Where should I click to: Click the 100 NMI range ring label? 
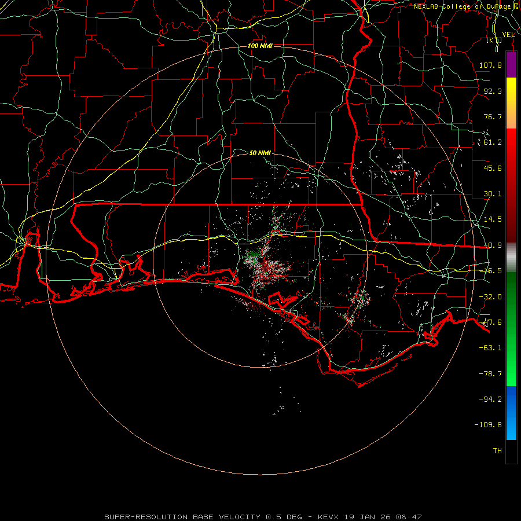[x=260, y=46]
